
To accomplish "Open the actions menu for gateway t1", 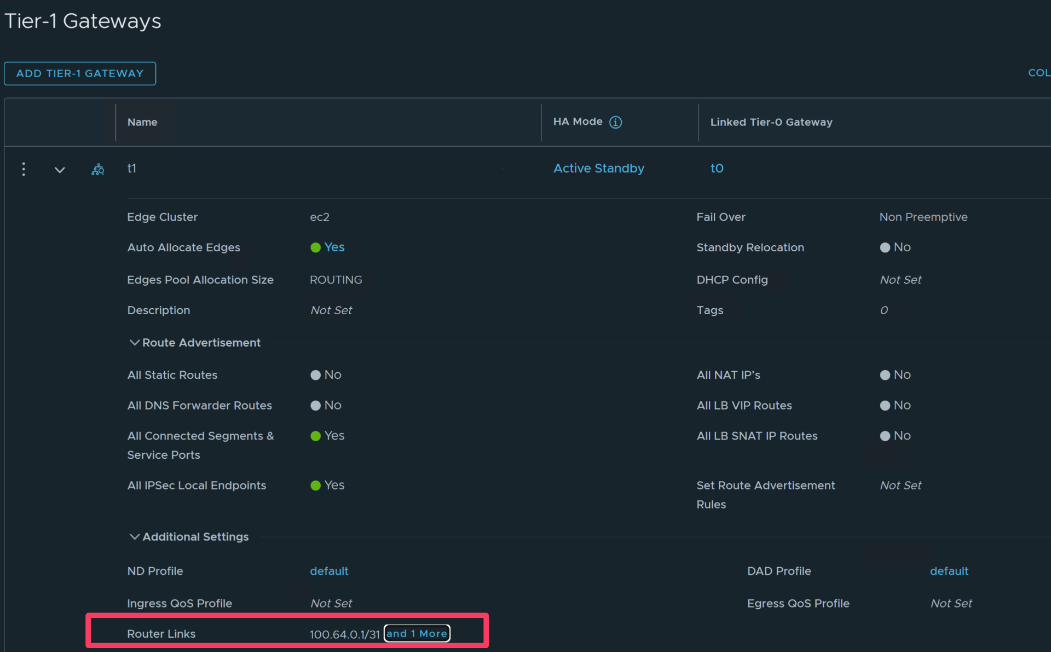I will [x=24, y=169].
